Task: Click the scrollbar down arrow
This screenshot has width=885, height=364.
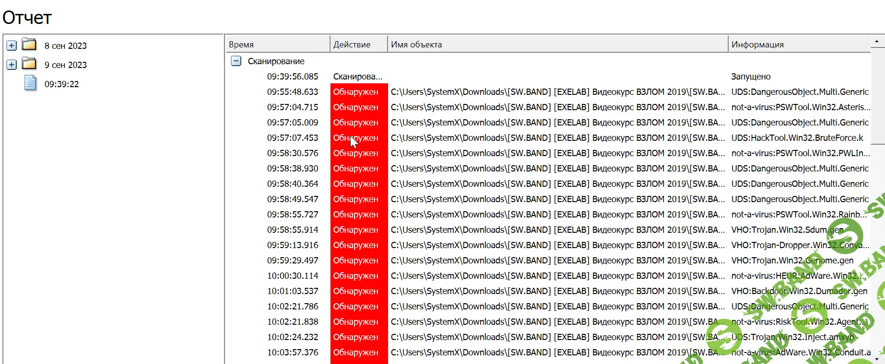Action: pos(877,359)
